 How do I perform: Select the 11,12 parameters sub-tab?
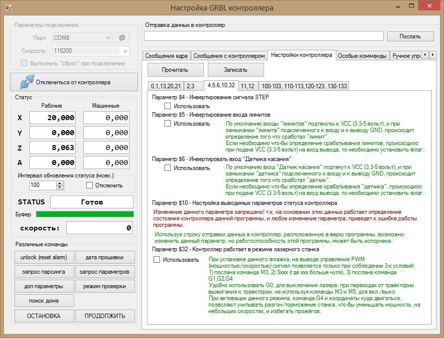click(x=248, y=86)
